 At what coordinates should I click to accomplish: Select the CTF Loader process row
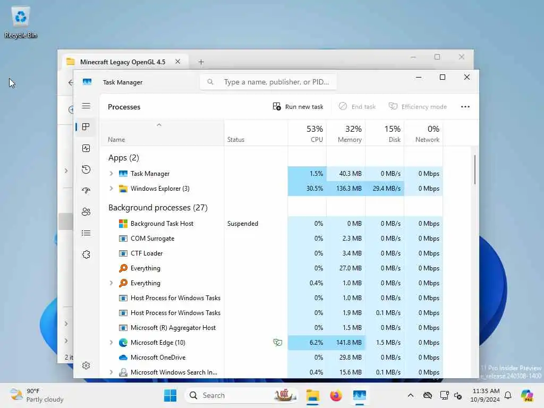coord(271,253)
